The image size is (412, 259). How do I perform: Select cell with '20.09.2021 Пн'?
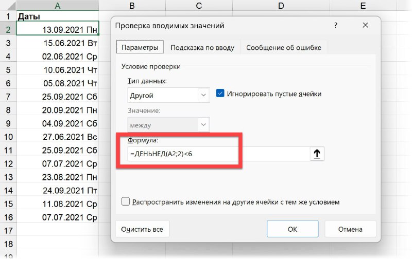[58, 110]
